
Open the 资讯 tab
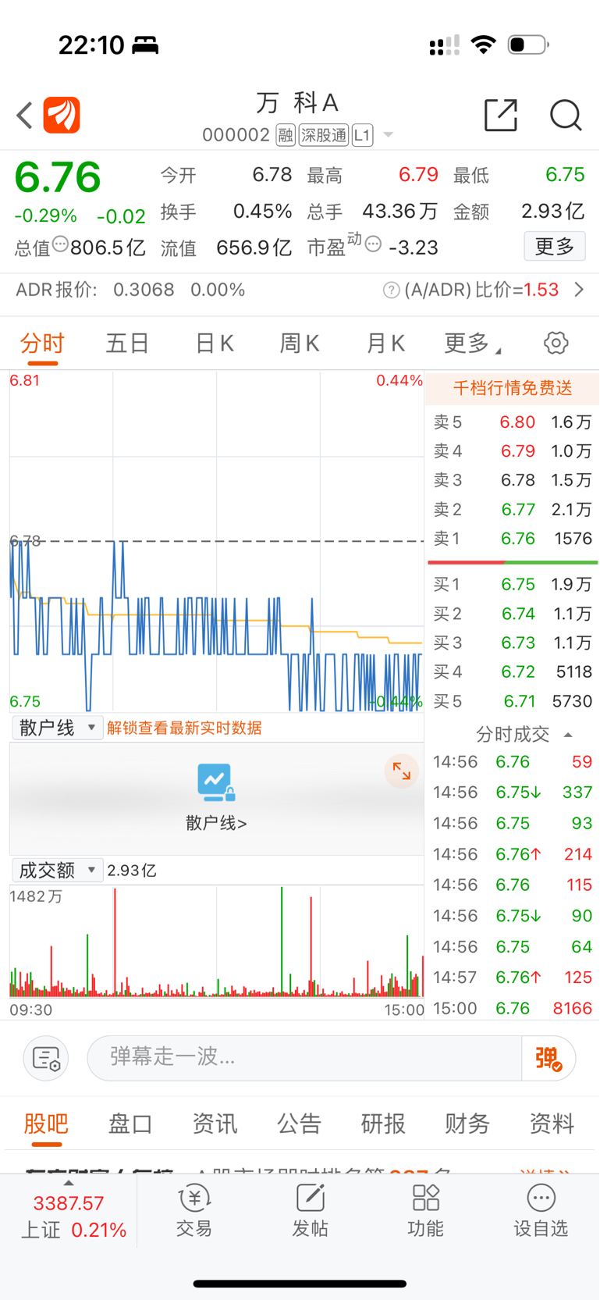click(215, 1124)
